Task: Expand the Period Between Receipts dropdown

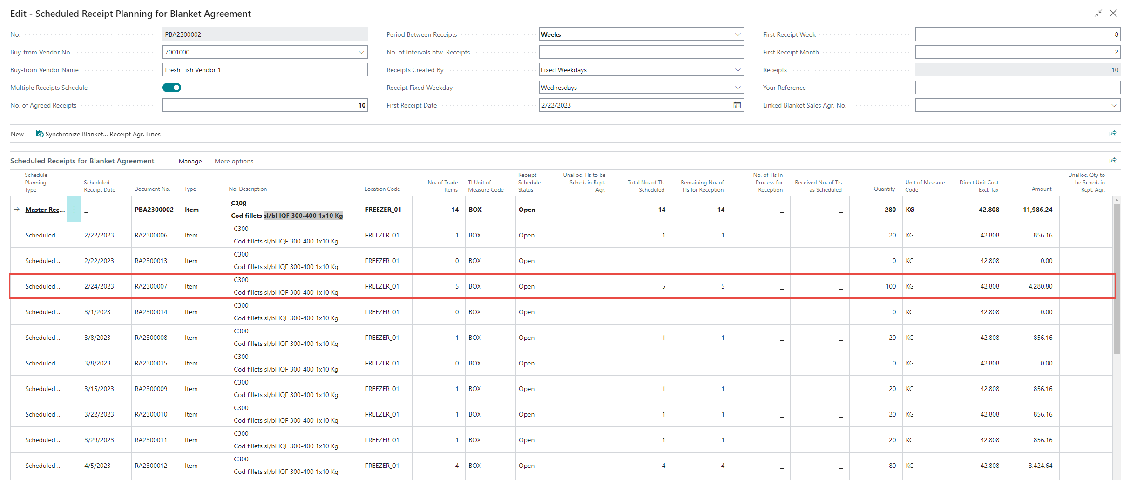Action: point(738,34)
